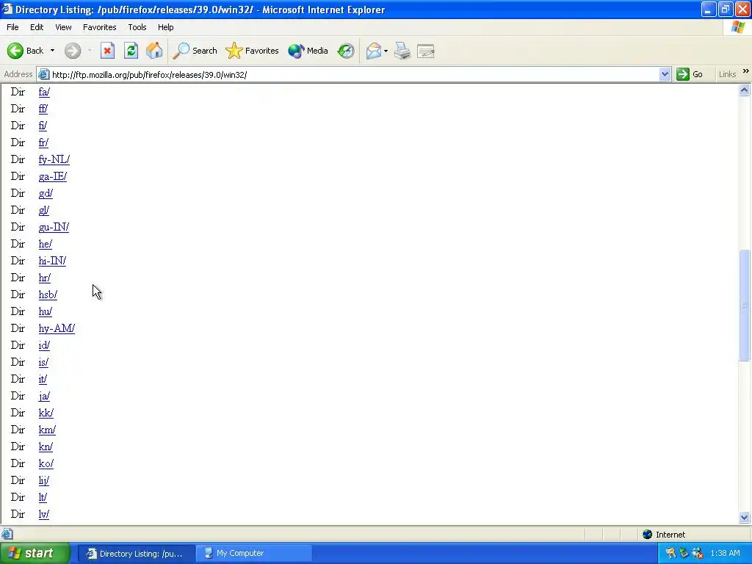This screenshot has height=564, width=752.
Task: Open the Help menu
Action: click(165, 27)
